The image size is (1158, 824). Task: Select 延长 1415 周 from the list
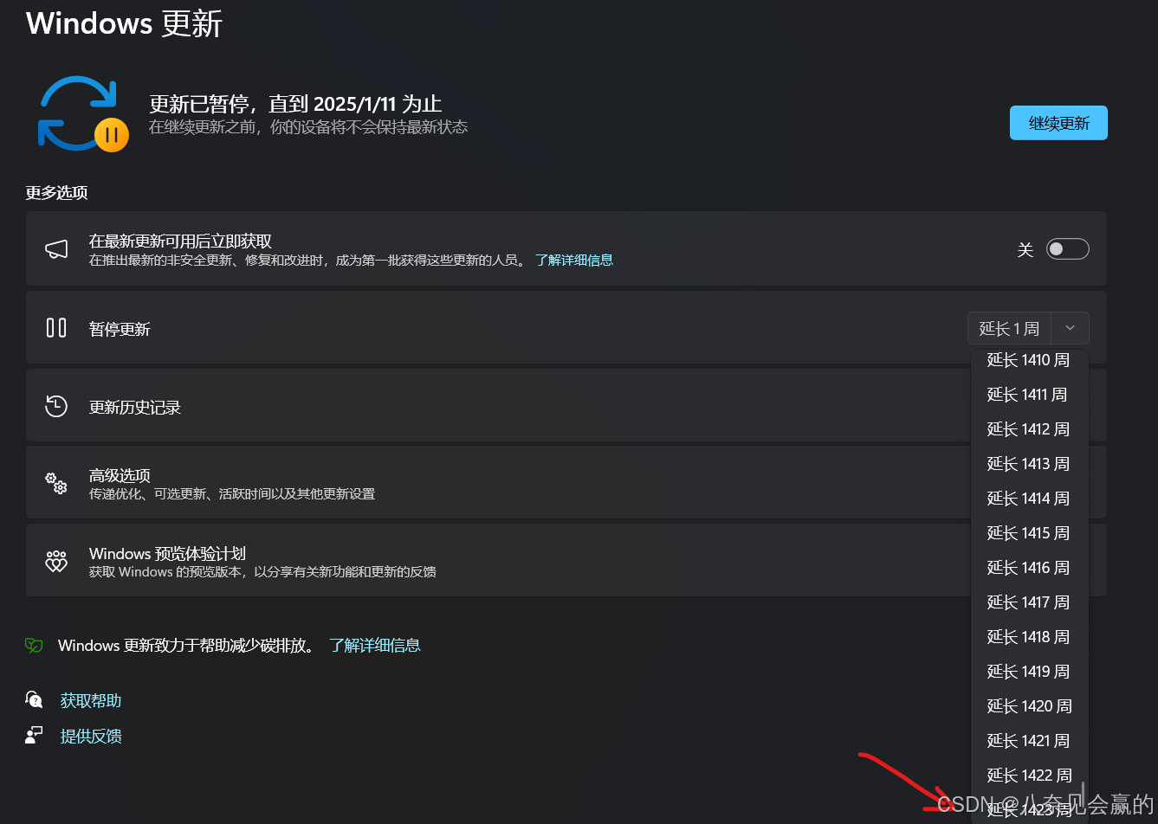click(x=1029, y=533)
